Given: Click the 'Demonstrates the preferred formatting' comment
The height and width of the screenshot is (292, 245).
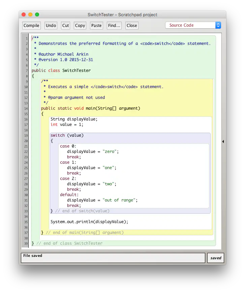Looking at the screenshot, I should (x=123, y=44).
